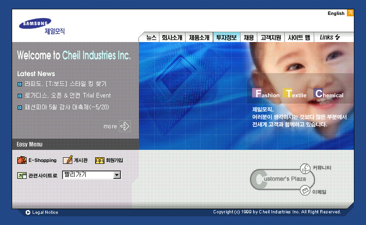Click the 게시판 text link
Image resolution: width=366 pixels, height=225 pixels.
click(x=81, y=160)
